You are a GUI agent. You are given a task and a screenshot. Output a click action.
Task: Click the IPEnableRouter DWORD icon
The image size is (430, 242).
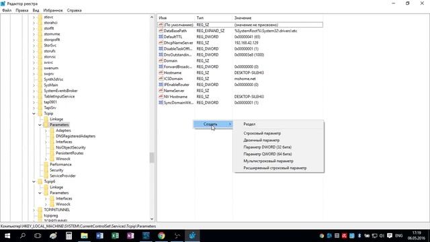click(161, 85)
